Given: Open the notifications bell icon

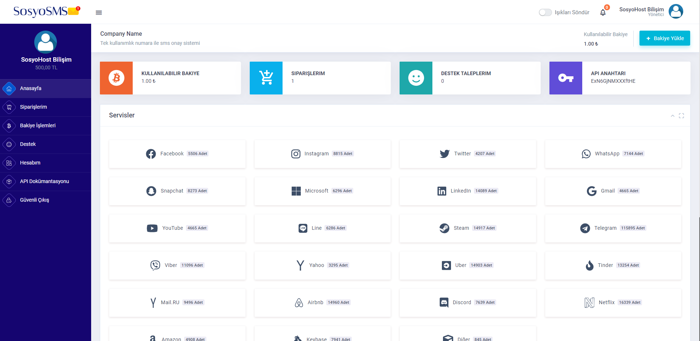Looking at the screenshot, I should coord(603,12).
